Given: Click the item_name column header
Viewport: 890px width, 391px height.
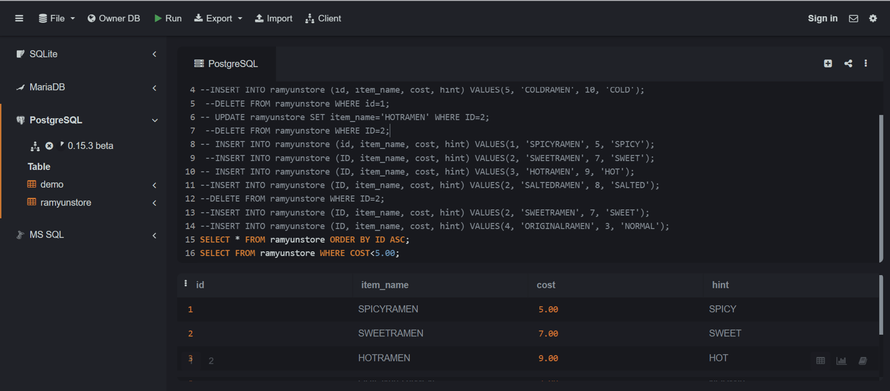Looking at the screenshot, I should point(385,285).
